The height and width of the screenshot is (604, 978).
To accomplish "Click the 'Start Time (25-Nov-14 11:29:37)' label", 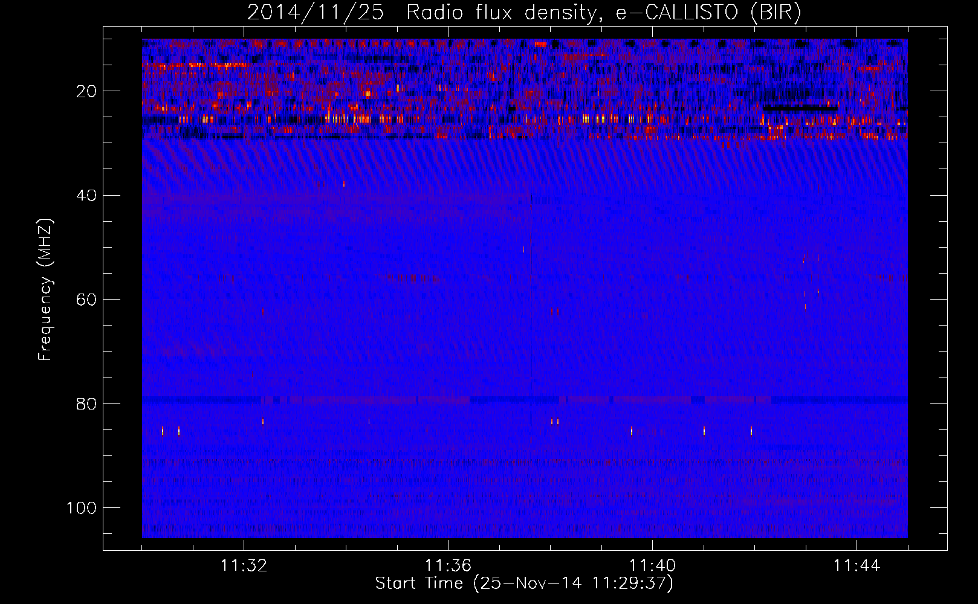I will click(524, 583).
